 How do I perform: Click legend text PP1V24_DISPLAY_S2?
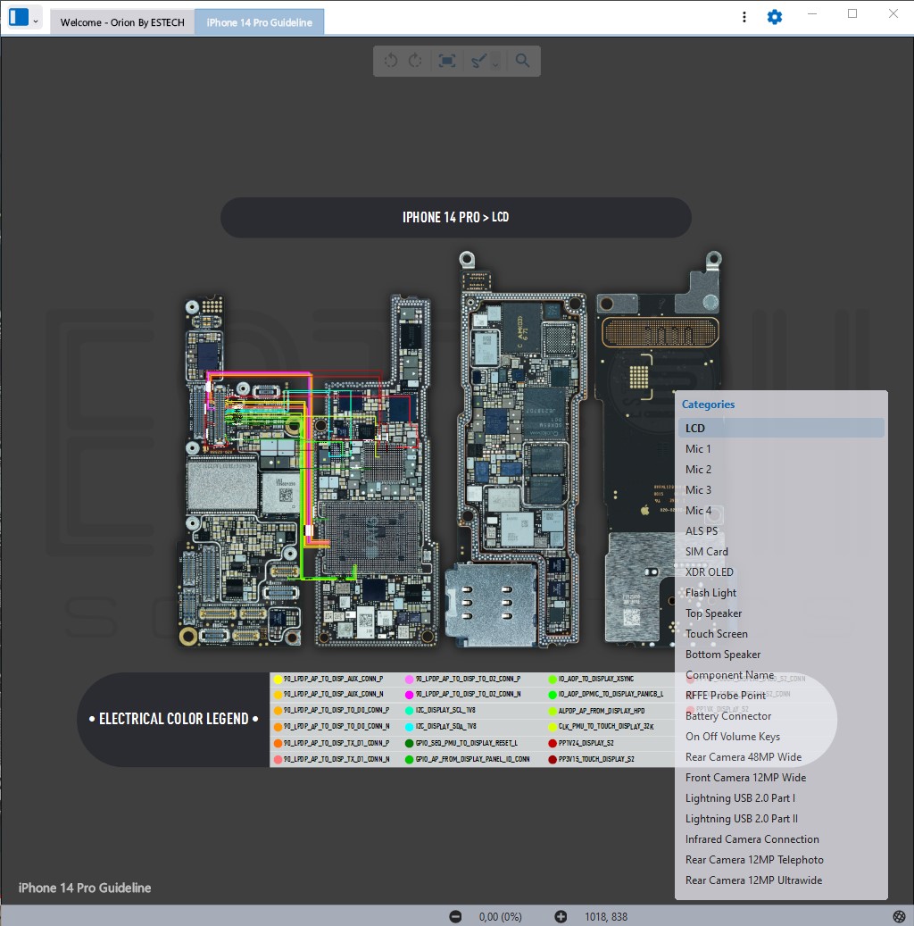coord(586,743)
